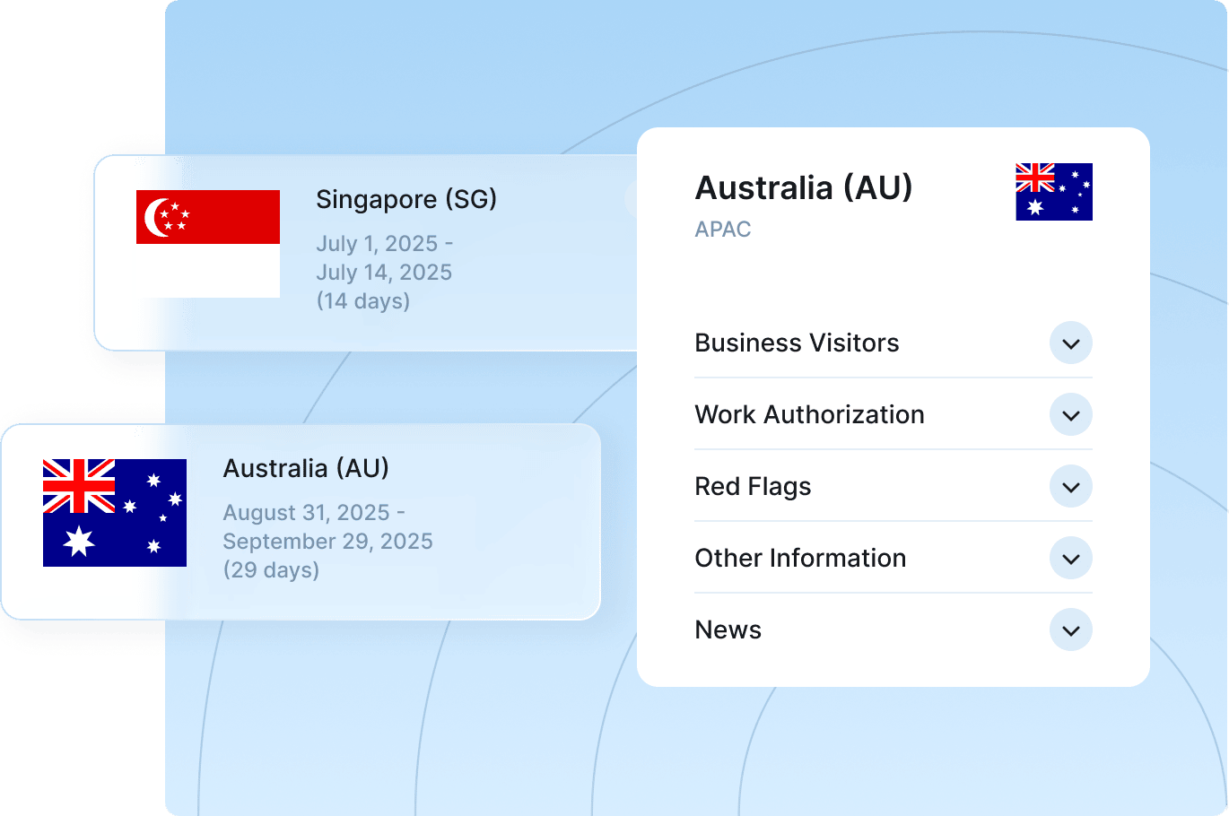Click the Australia (AU) panel heading

point(803,188)
